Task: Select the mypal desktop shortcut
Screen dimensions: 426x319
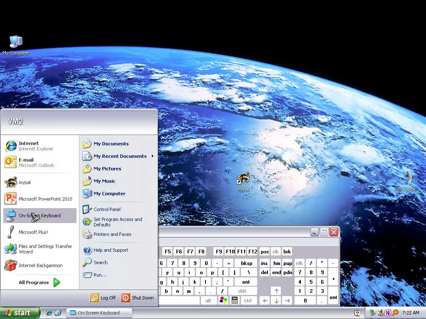Action: [x=243, y=182]
